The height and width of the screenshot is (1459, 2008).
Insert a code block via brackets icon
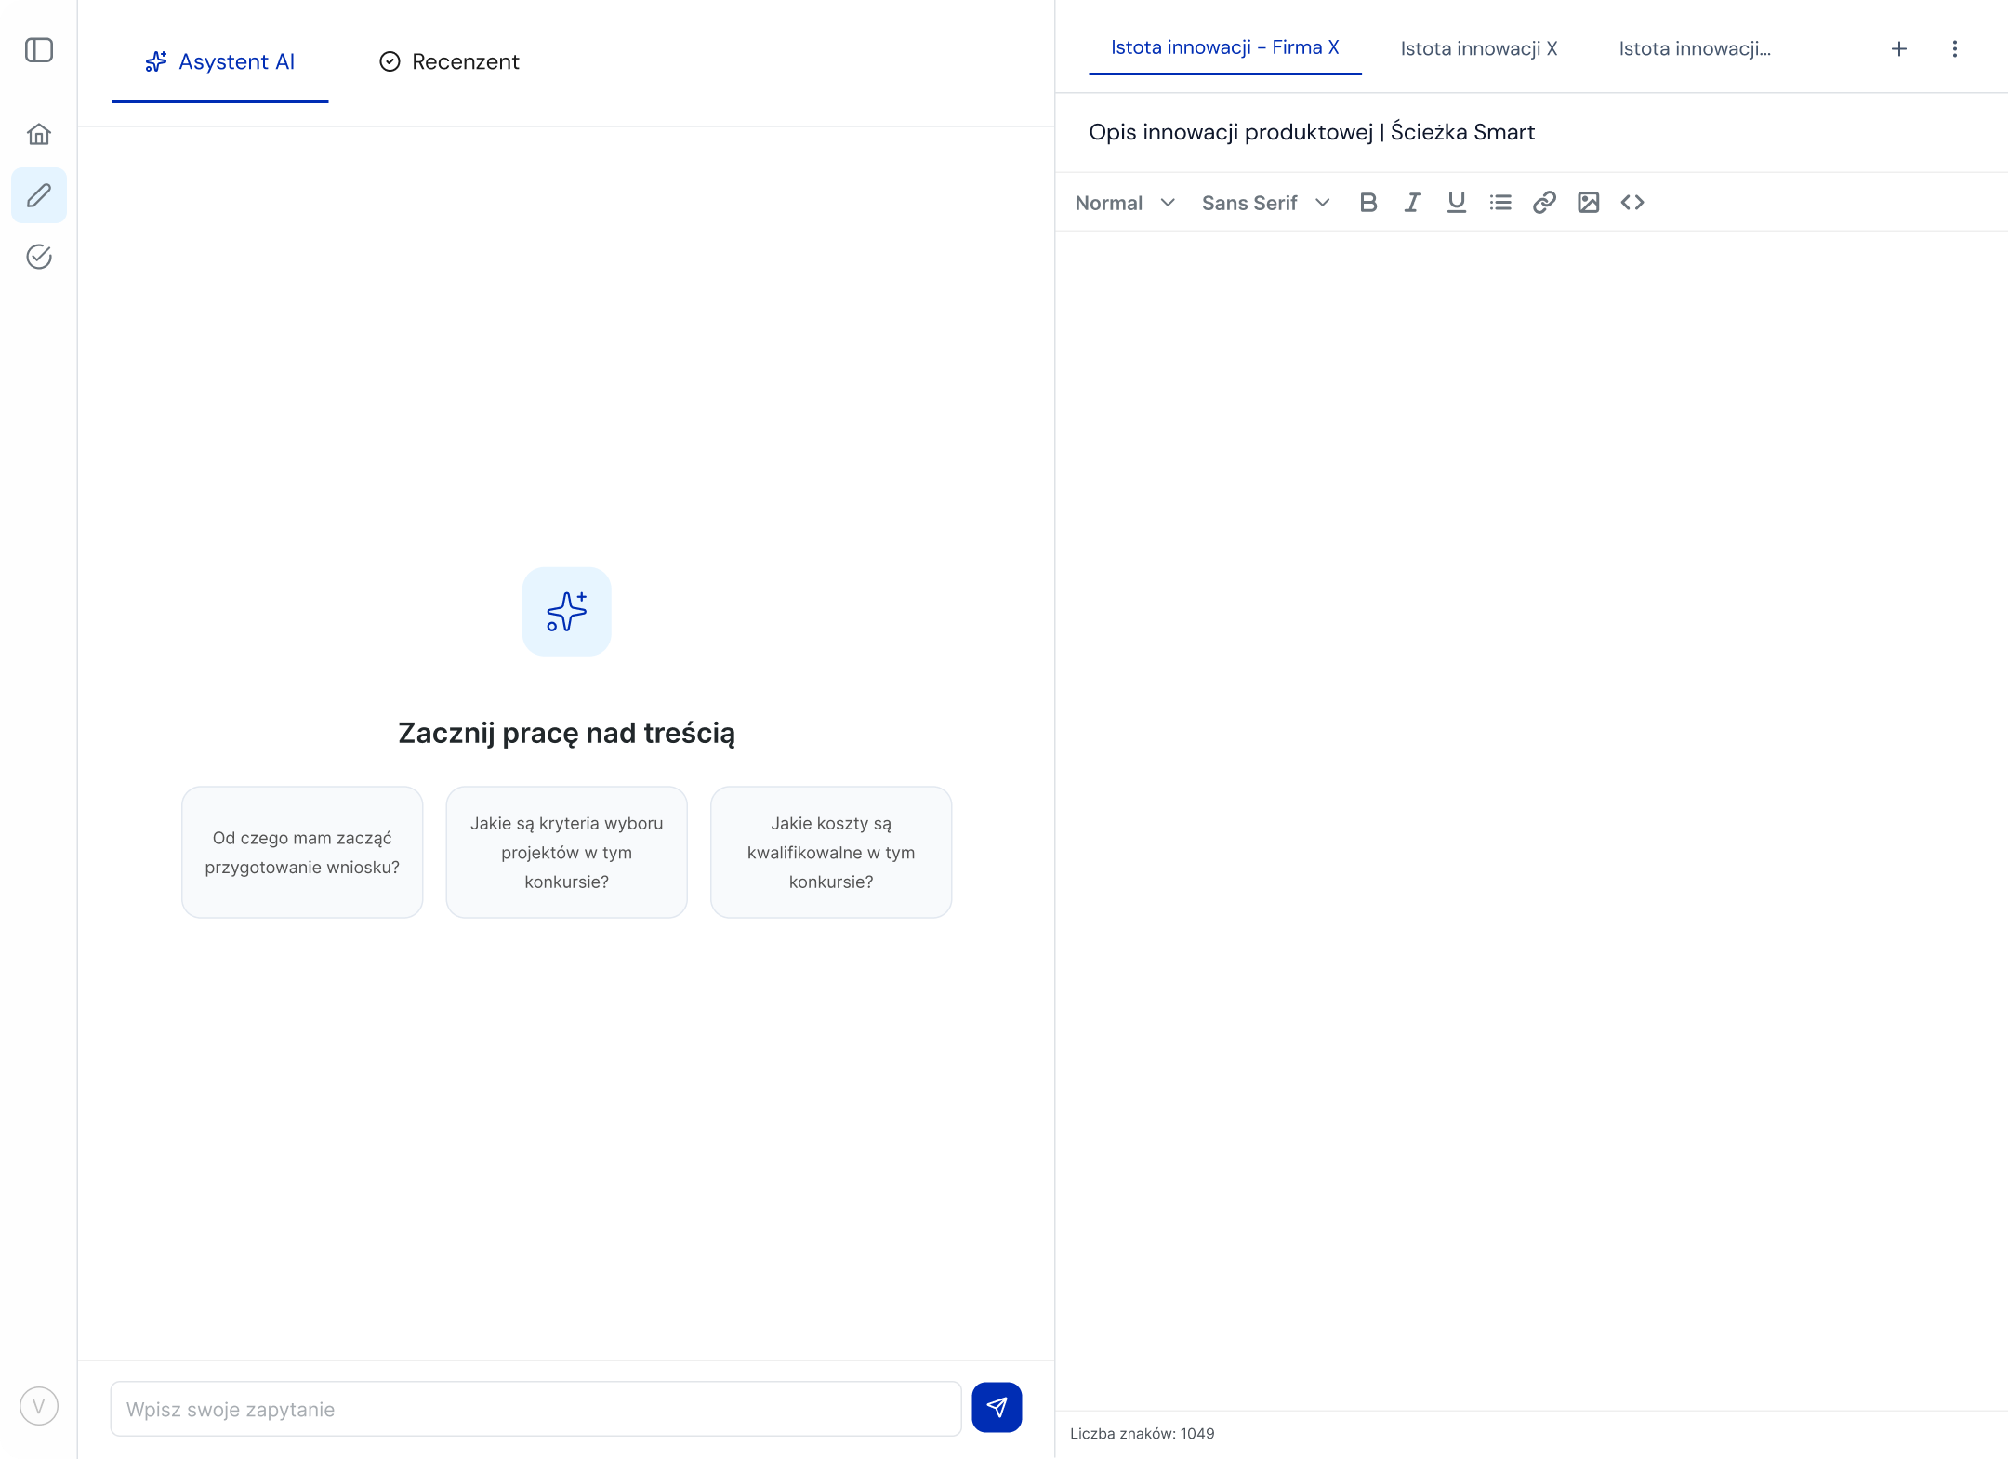tap(1632, 203)
